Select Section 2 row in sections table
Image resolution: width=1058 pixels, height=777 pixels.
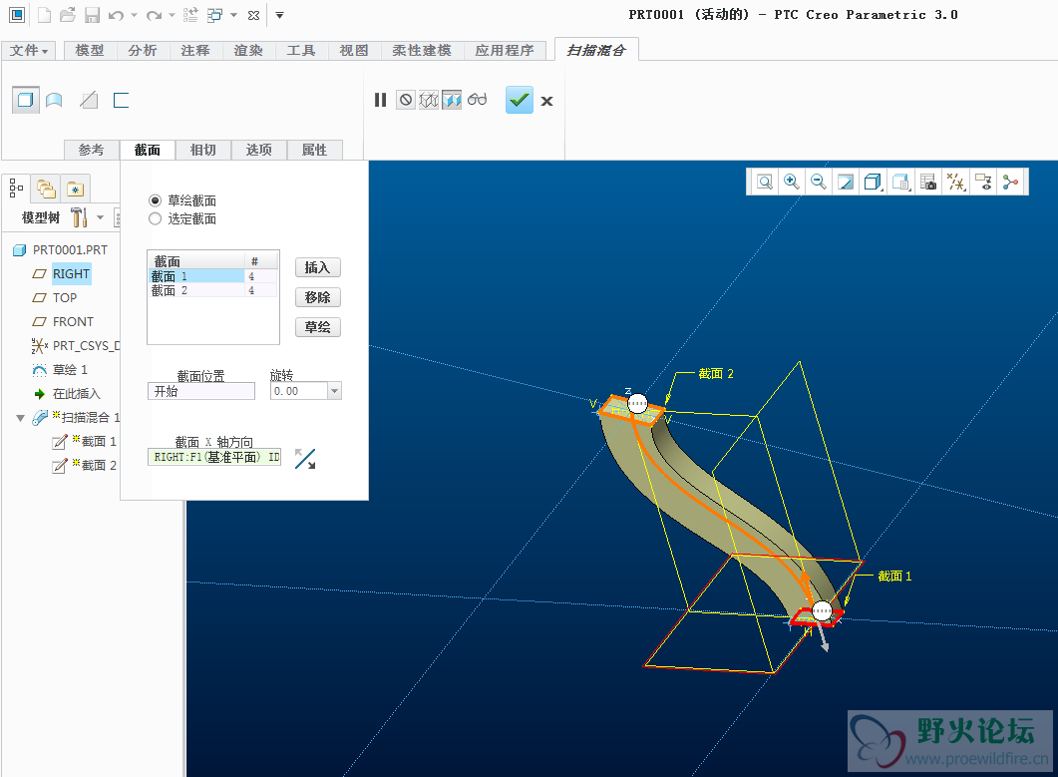(212, 290)
